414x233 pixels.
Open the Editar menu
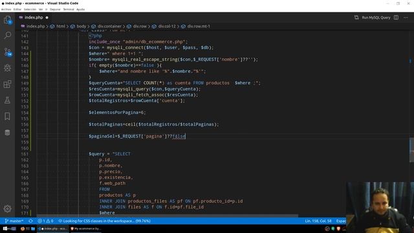pyautogui.click(x=17, y=9)
